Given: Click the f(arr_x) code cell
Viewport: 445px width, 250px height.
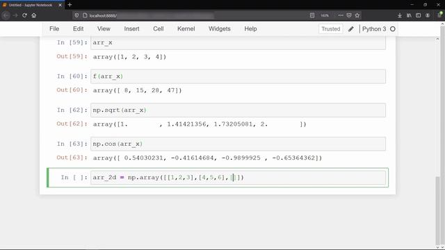Looking at the screenshot, I should point(238,76).
